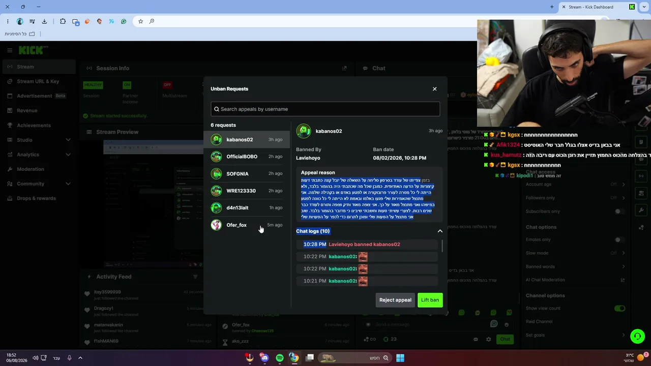Open the Achievements sidebar page

(x=39, y=125)
